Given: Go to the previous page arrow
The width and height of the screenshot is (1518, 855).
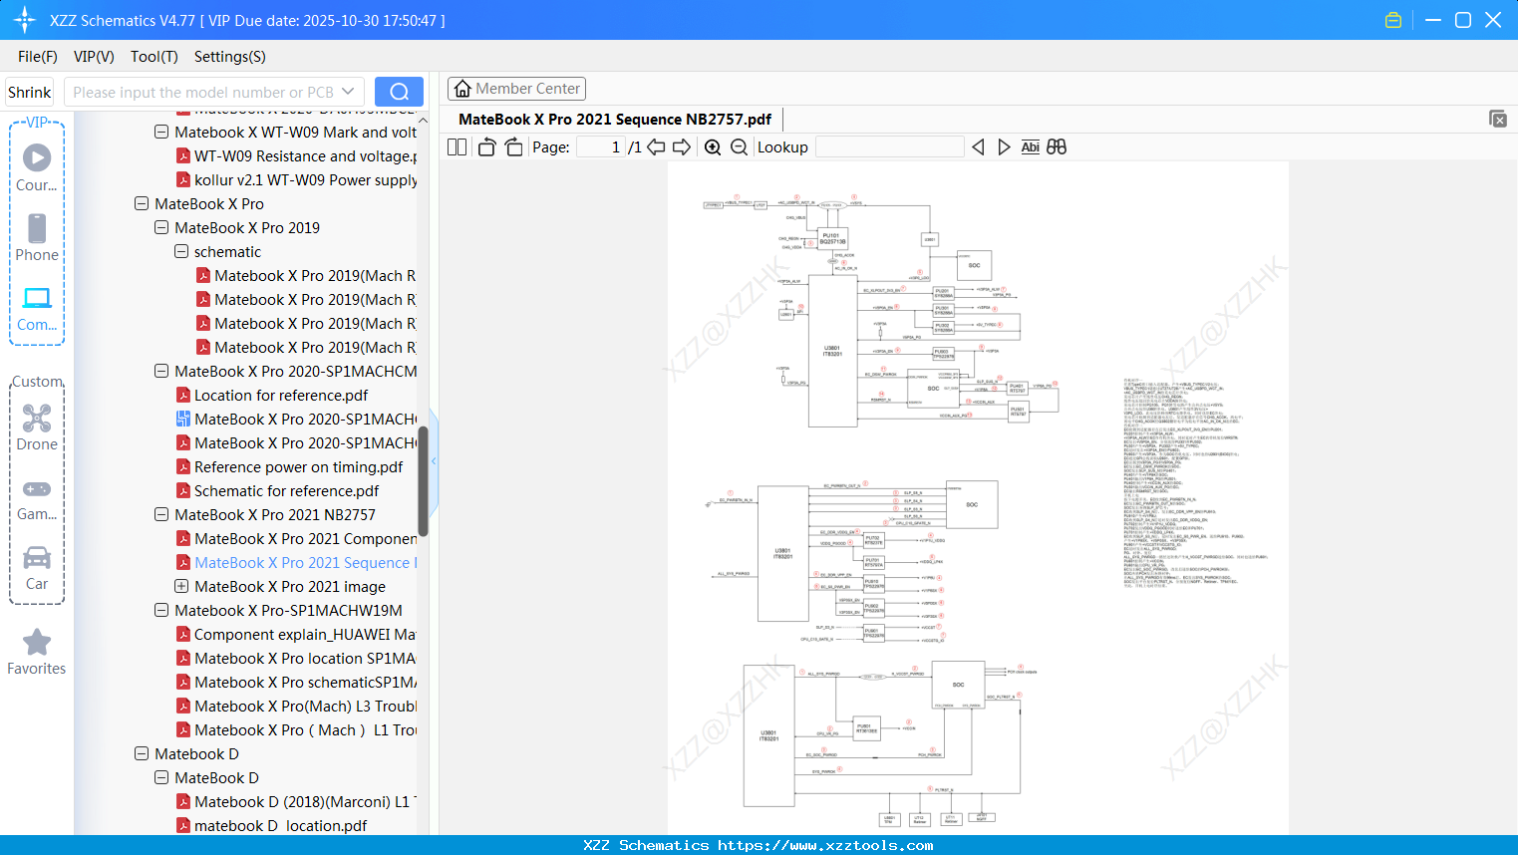Looking at the screenshot, I should (656, 147).
